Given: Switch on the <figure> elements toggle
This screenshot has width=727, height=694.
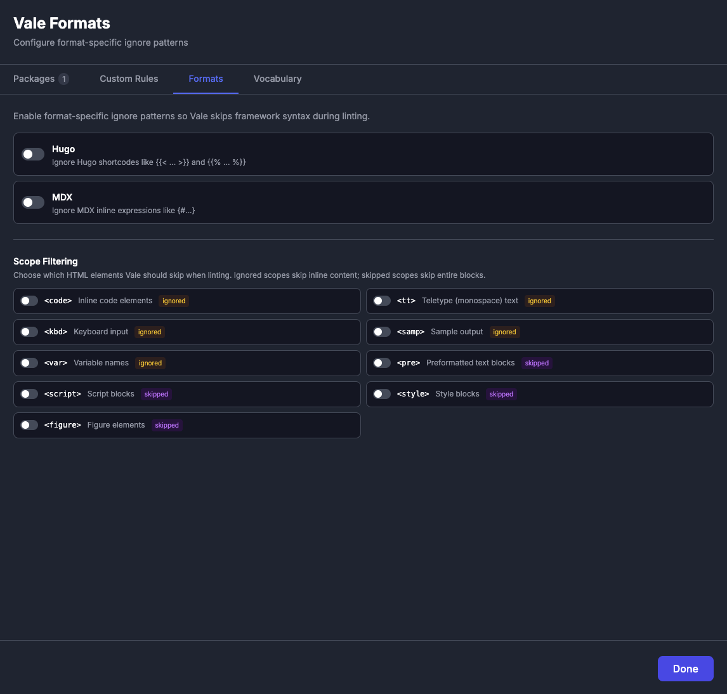Looking at the screenshot, I should pos(29,425).
